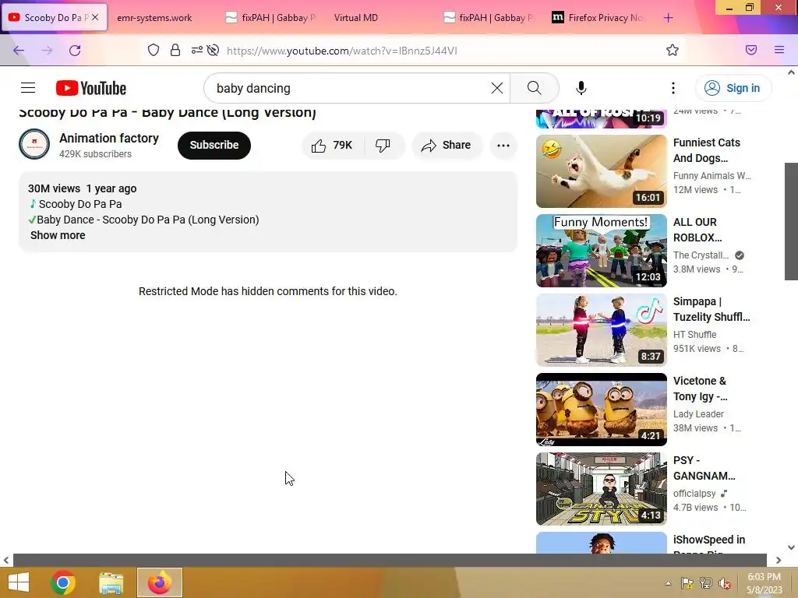Open Funniest Cats And Dogs video thumbnail
Viewport: 798px width, 598px height.
tap(601, 171)
